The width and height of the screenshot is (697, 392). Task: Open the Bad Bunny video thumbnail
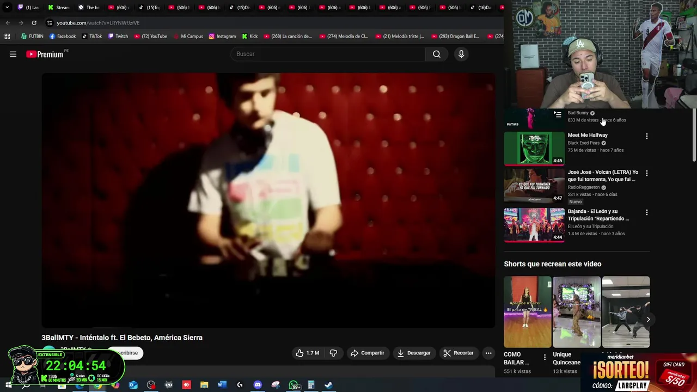point(534,119)
